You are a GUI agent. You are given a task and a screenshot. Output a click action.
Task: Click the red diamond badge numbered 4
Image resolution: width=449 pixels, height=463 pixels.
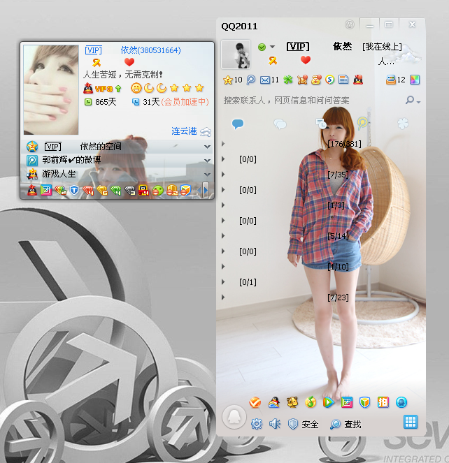point(88,191)
